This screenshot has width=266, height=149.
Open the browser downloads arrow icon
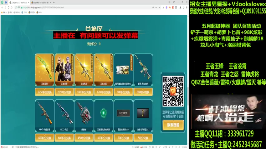pos(180,7)
